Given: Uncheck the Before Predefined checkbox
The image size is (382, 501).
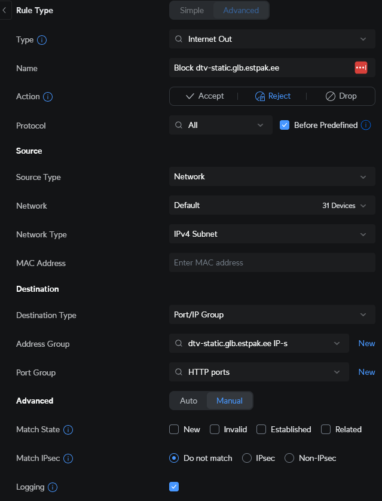Looking at the screenshot, I should point(285,125).
